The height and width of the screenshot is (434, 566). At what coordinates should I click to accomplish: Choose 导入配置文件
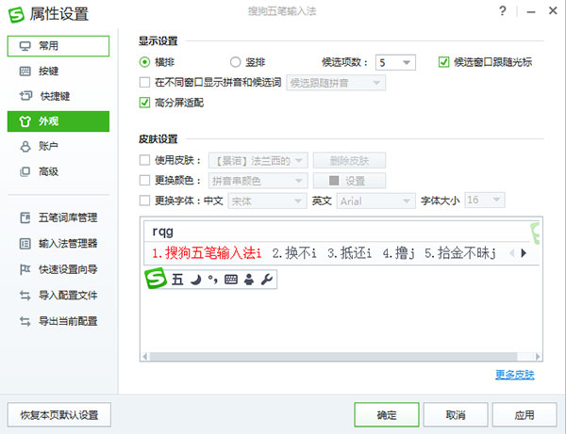pyautogui.click(x=58, y=296)
